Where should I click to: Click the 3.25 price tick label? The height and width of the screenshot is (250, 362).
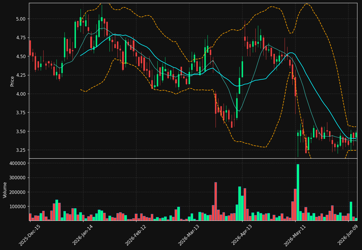(21, 150)
